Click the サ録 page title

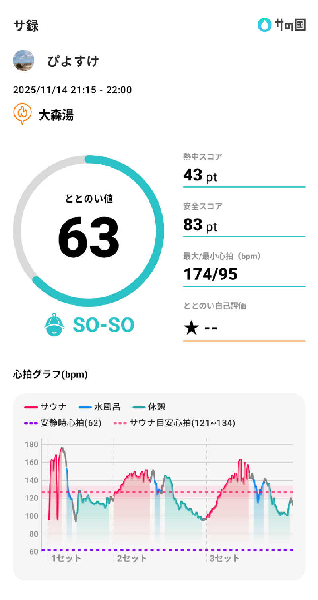click(x=26, y=25)
